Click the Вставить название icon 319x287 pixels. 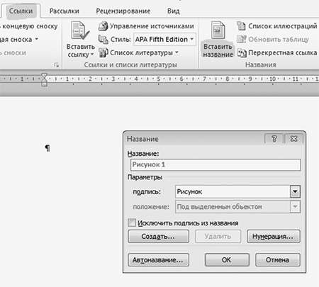pyautogui.click(x=218, y=30)
